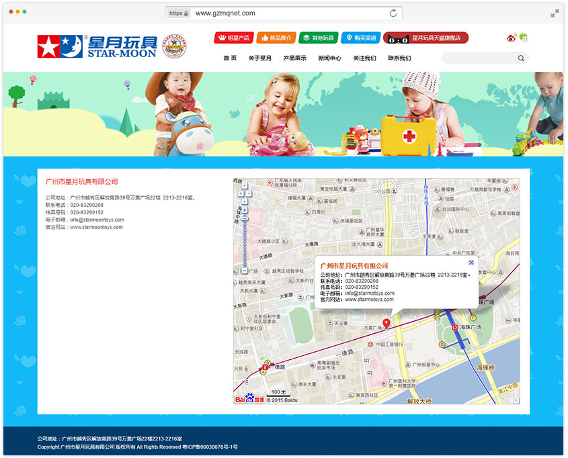Click the 海珠桥 bridge label on map
568x458 pixels.
485,367
